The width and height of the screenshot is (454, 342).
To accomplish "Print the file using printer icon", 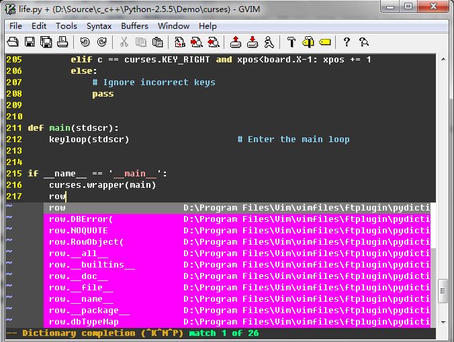I will [x=62, y=42].
